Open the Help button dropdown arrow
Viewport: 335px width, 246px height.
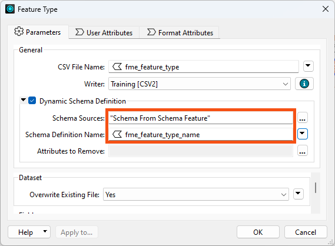tap(45, 231)
